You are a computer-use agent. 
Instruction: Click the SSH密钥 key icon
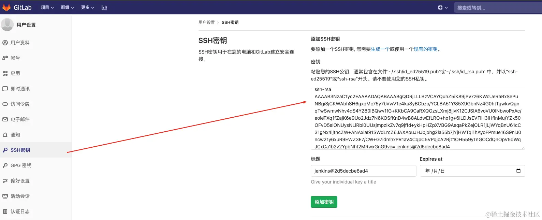coord(5,150)
